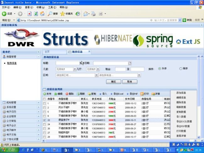Choose 添加信息 in the context menu

tap(181, 93)
